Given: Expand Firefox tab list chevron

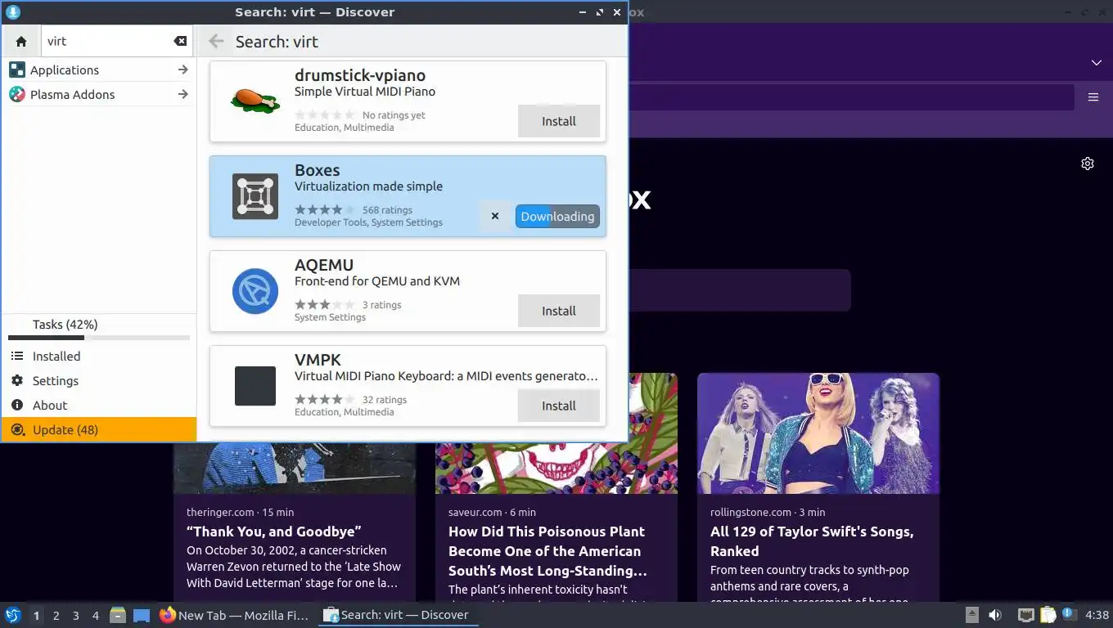Looking at the screenshot, I should click(1097, 63).
